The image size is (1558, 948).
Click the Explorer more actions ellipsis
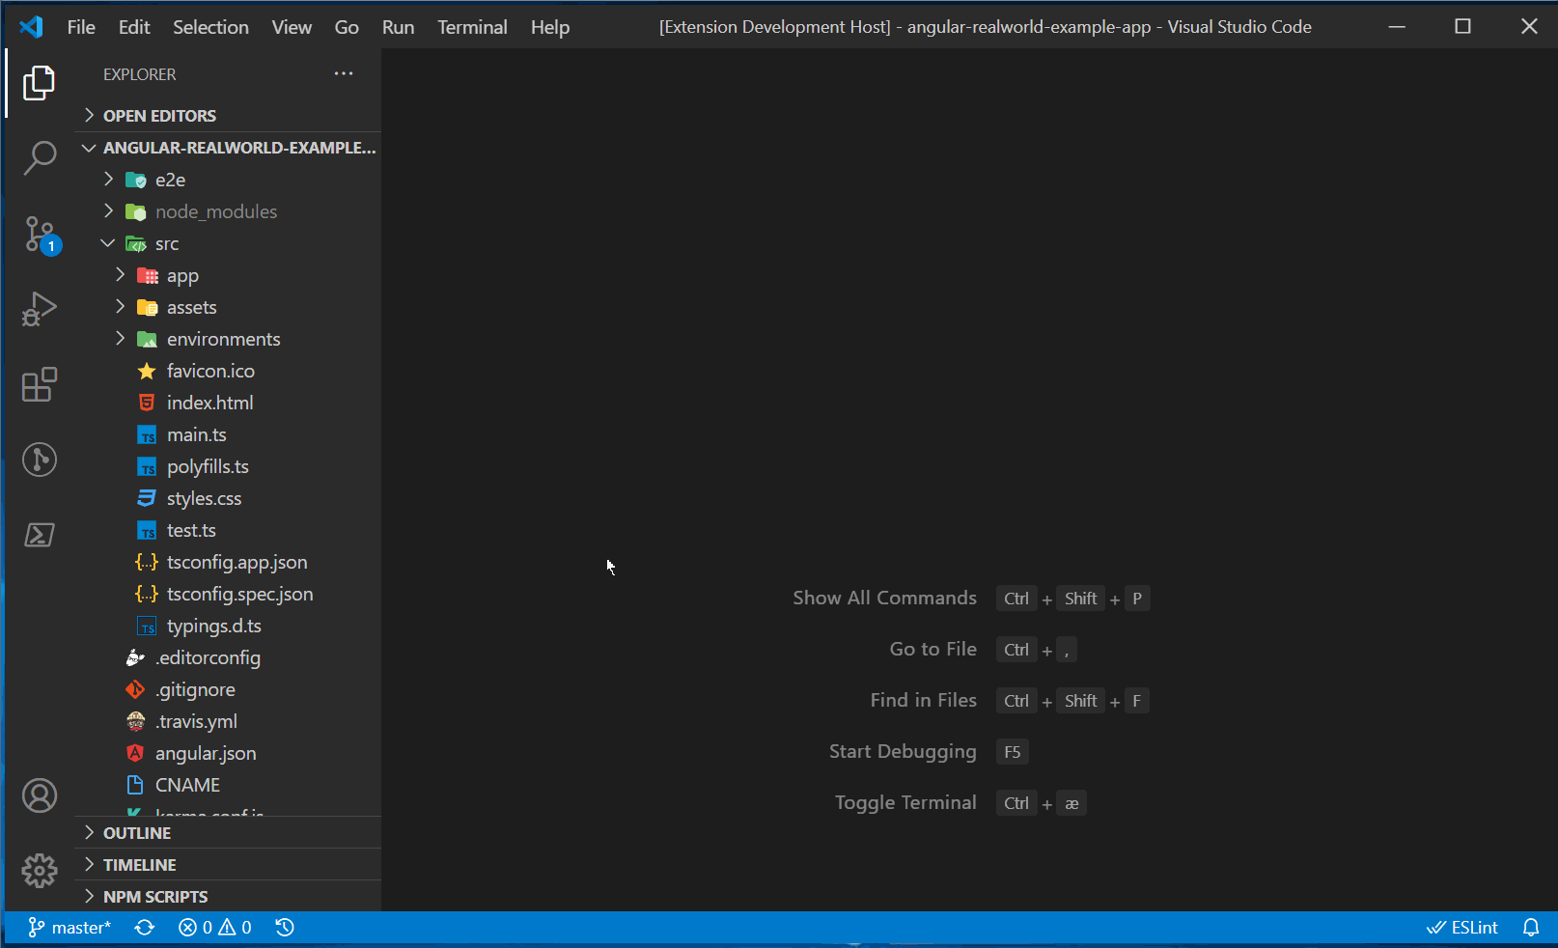[x=344, y=73]
